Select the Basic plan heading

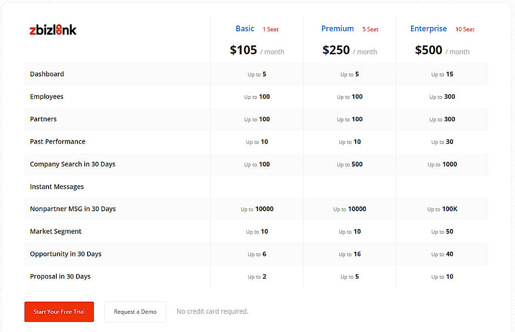point(245,28)
